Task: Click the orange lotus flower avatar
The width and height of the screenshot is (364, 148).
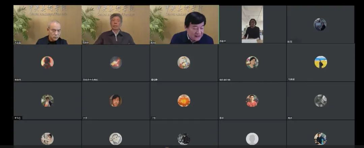Action: pos(184,101)
